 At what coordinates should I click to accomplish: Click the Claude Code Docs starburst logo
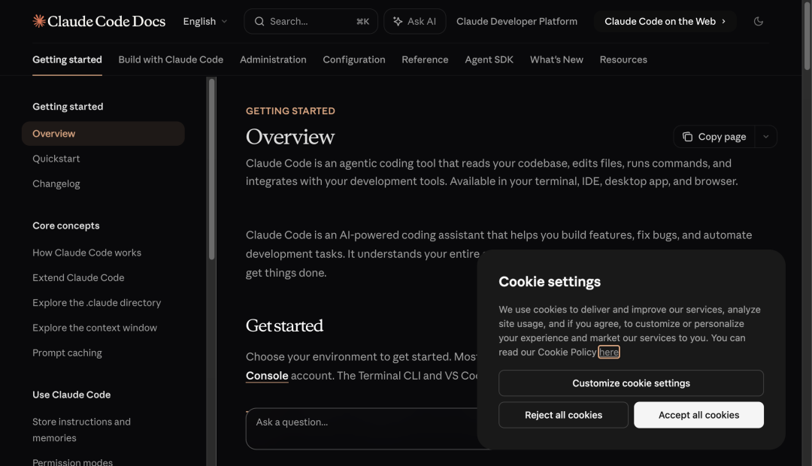(39, 21)
